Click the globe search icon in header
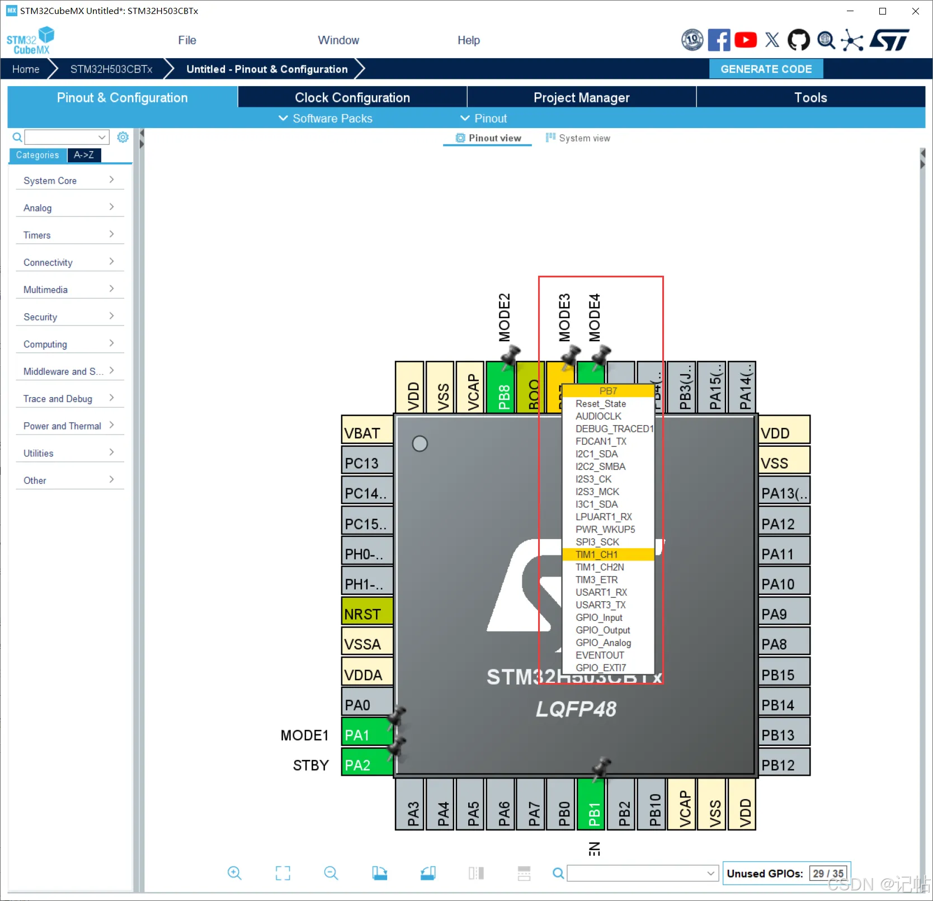 point(826,40)
